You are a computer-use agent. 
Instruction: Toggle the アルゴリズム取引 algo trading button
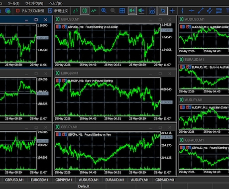[x=30, y=11]
